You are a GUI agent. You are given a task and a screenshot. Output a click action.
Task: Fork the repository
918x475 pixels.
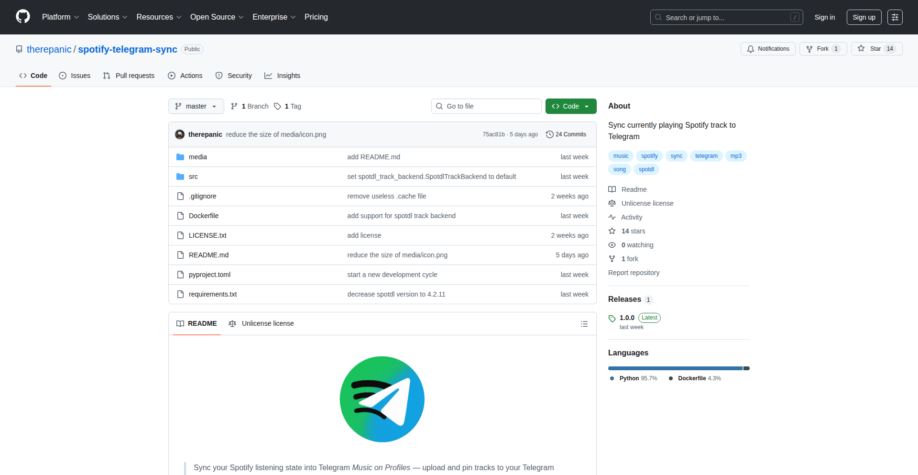click(822, 49)
